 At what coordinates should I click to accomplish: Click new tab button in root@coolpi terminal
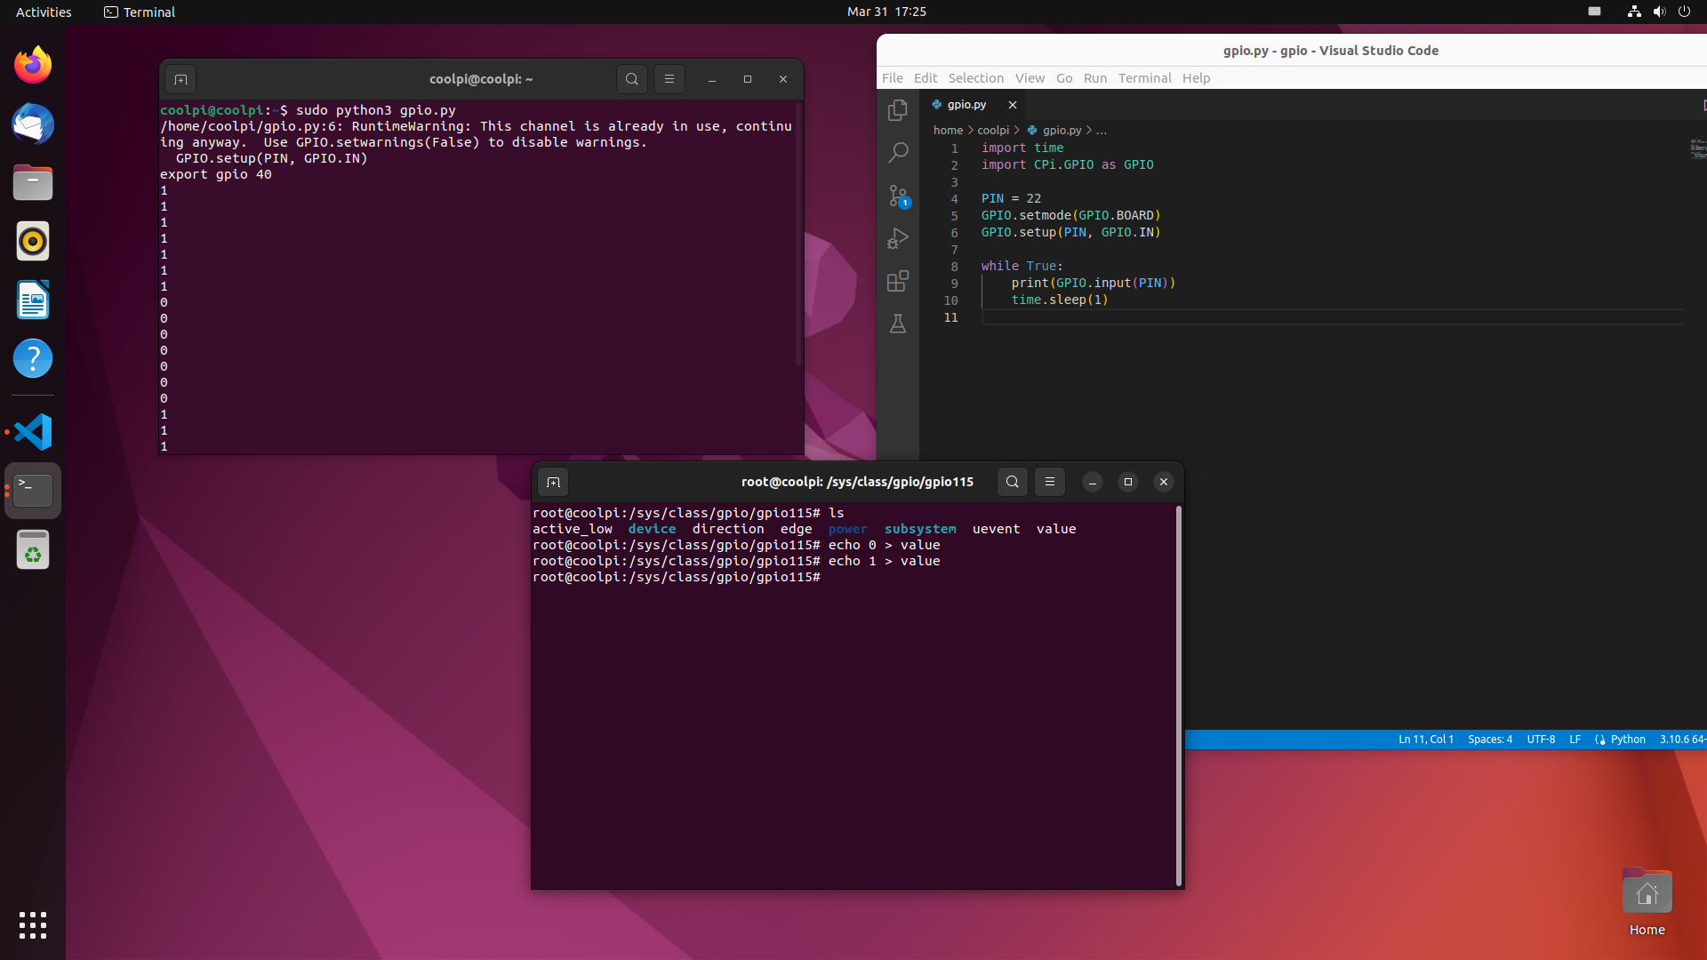[553, 482]
